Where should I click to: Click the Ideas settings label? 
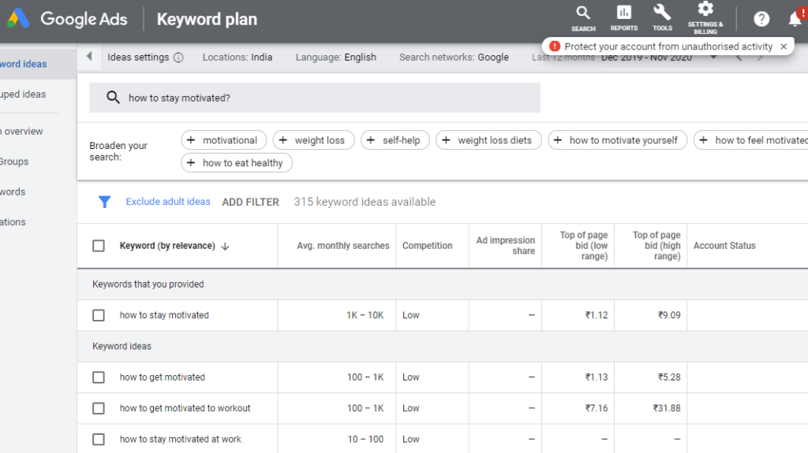(x=138, y=58)
